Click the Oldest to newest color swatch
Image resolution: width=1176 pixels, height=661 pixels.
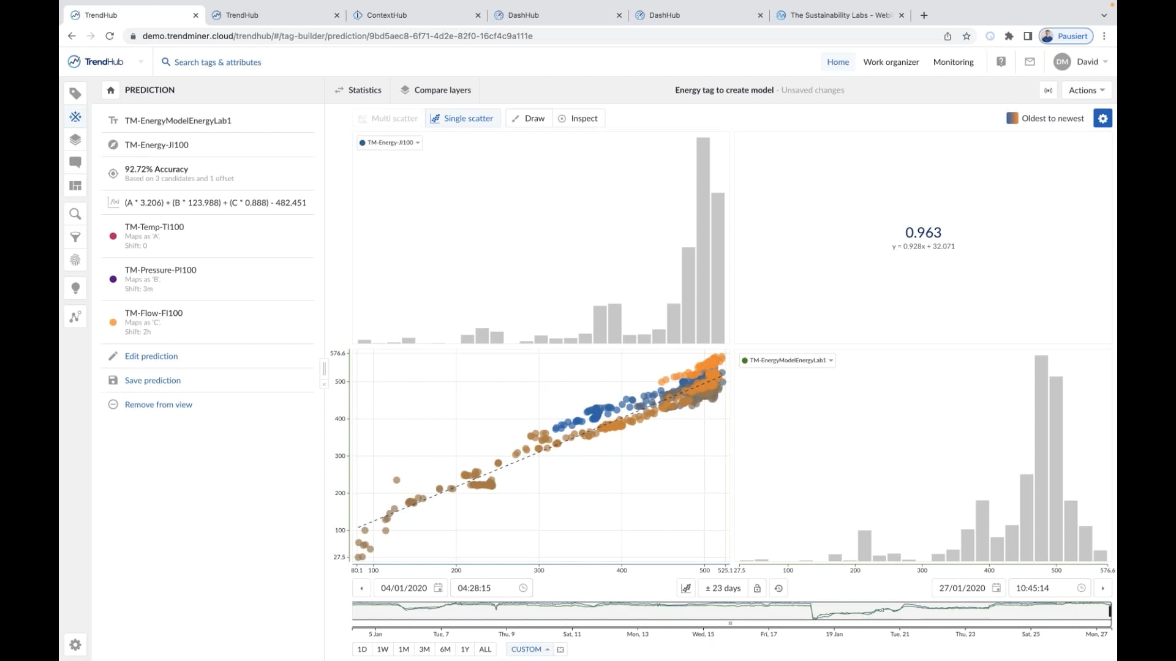pyautogui.click(x=1012, y=119)
